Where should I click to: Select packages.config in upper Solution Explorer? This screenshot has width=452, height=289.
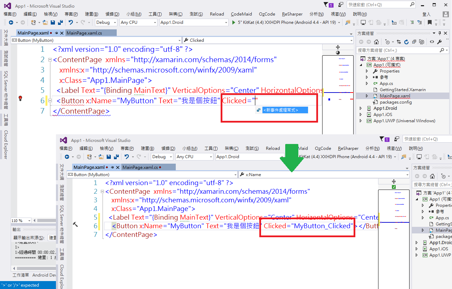tap(396, 102)
